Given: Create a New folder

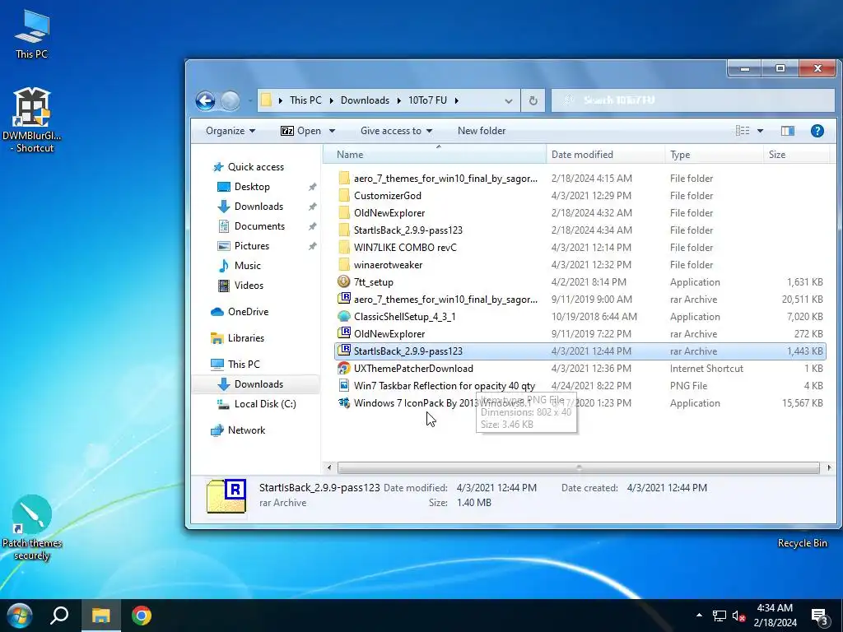Looking at the screenshot, I should click(481, 131).
